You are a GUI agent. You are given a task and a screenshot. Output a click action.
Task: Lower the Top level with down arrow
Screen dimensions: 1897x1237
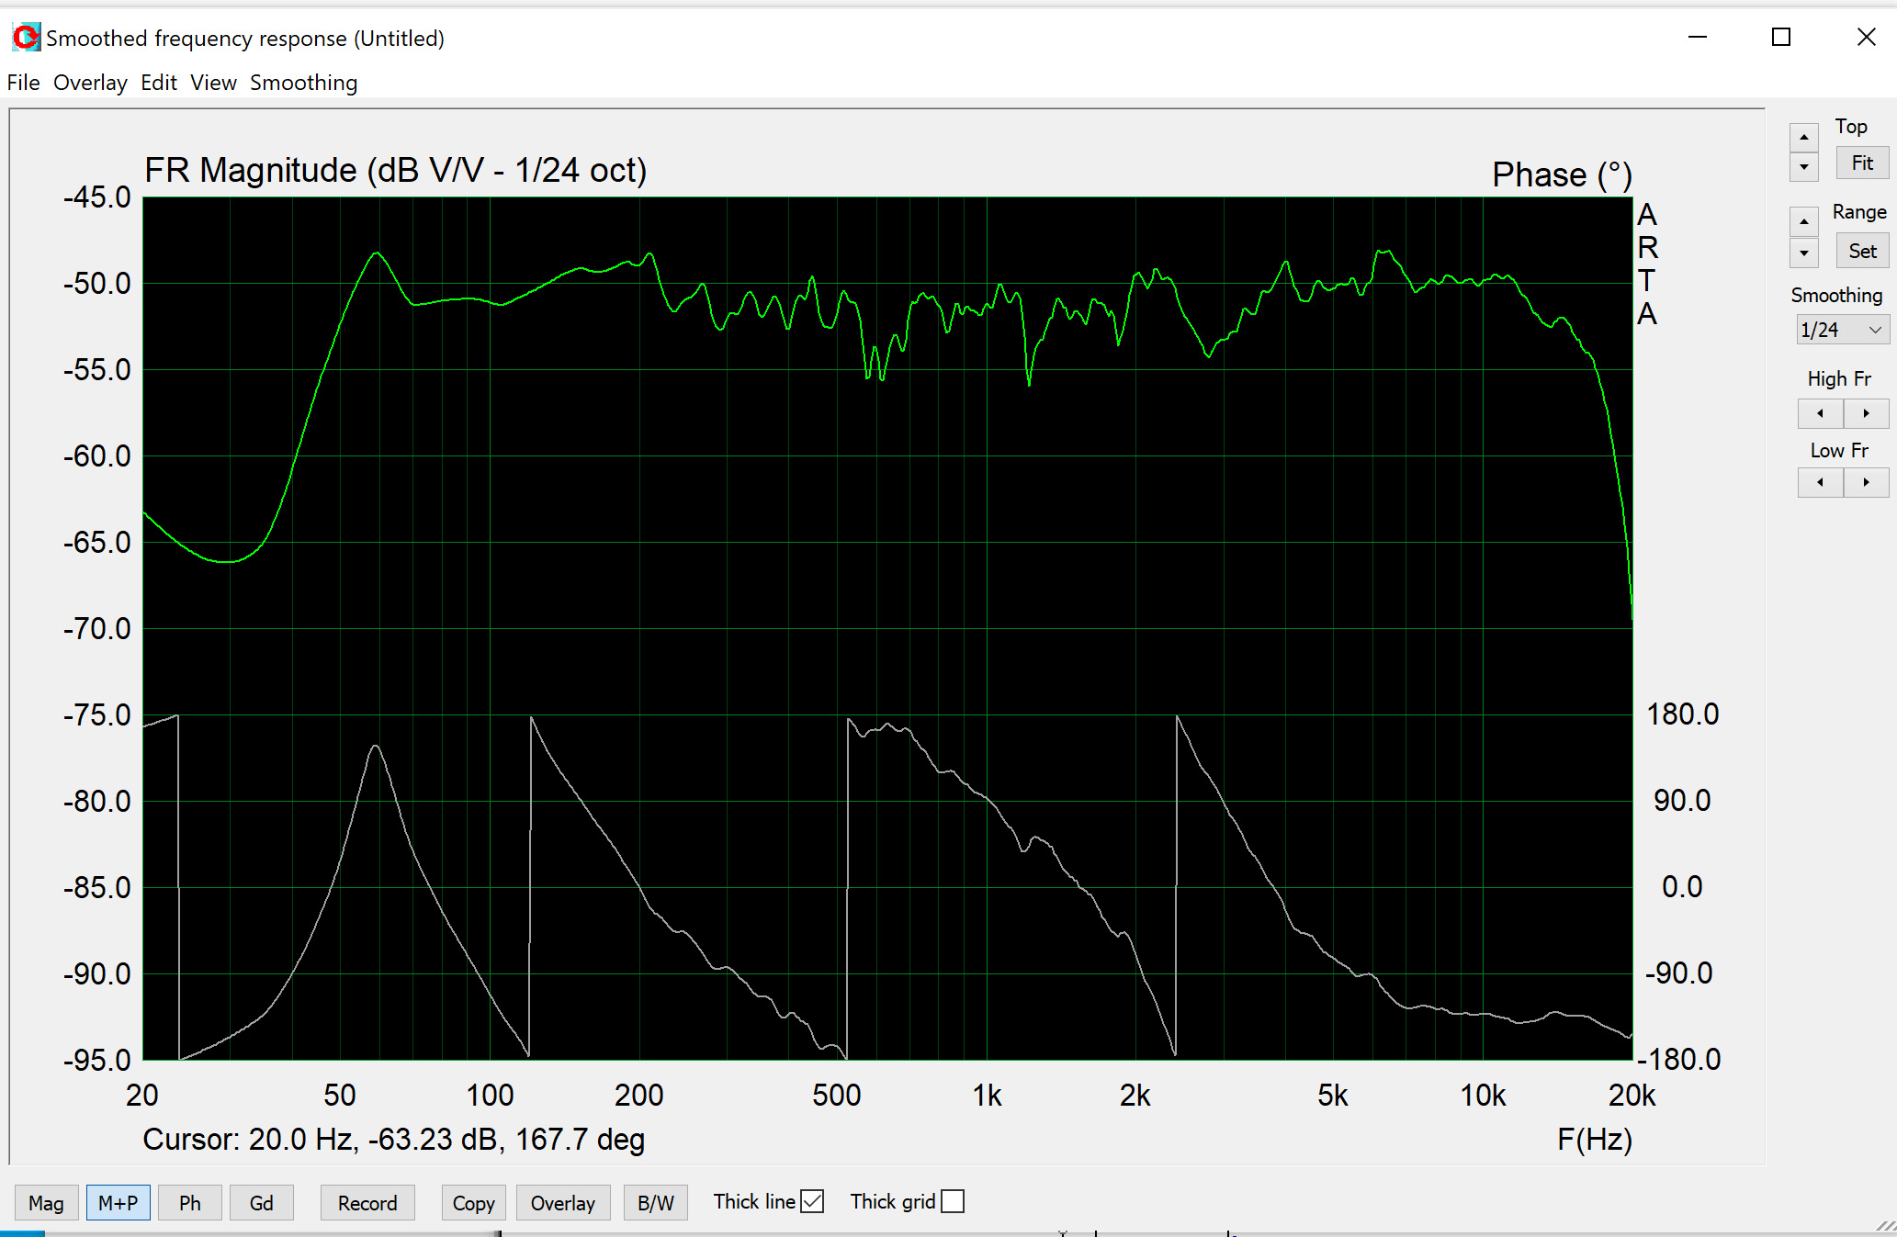(x=1803, y=167)
